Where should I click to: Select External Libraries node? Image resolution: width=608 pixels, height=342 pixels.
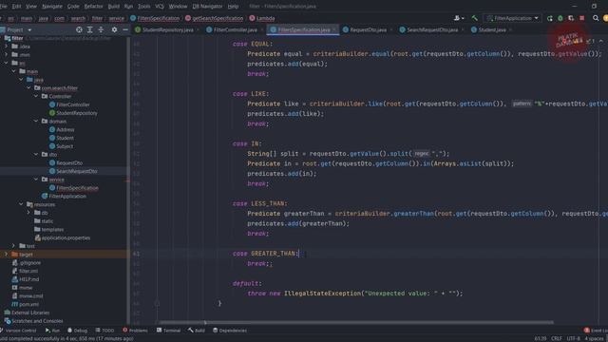[x=30, y=313]
